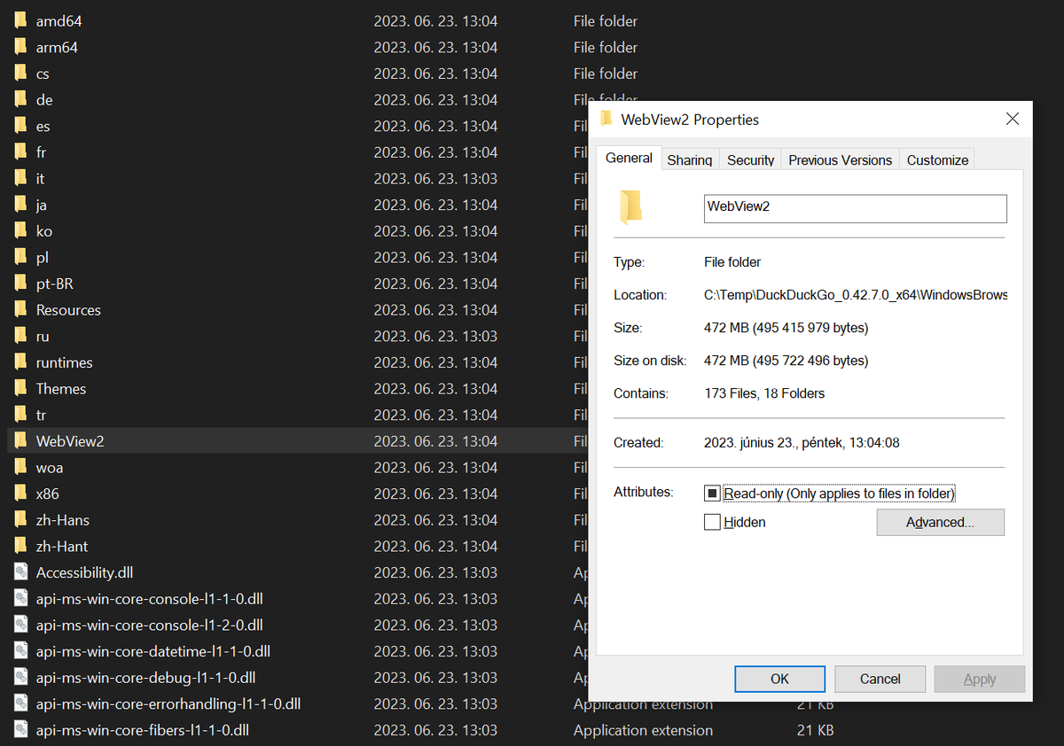Select the Themes folder icon
The image size is (1064, 746).
[x=21, y=389]
